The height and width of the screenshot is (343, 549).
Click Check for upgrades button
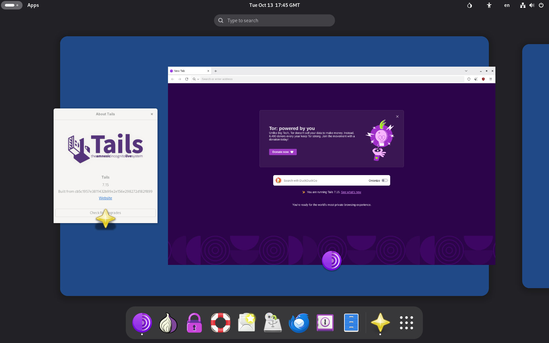106,213
